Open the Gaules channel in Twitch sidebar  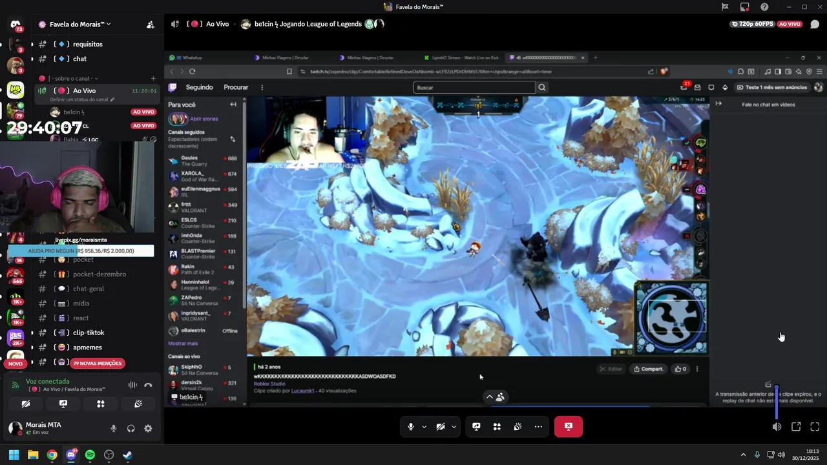(x=203, y=161)
